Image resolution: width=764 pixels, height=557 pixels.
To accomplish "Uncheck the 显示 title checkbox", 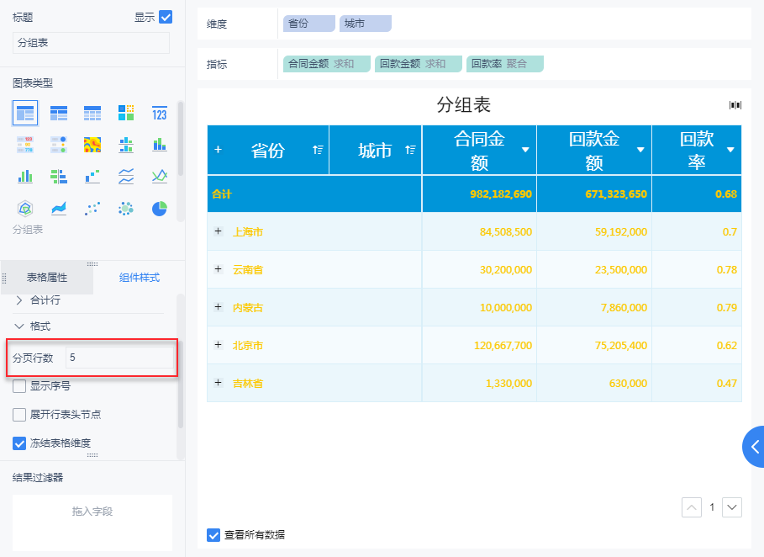I will point(166,17).
